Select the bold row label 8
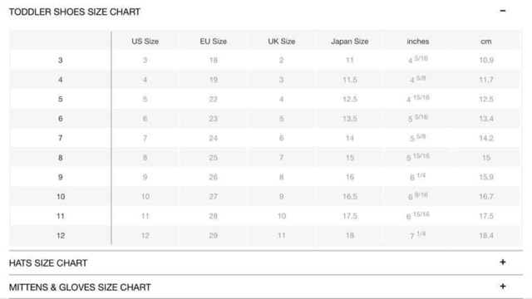532x299 pixels. coord(60,158)
